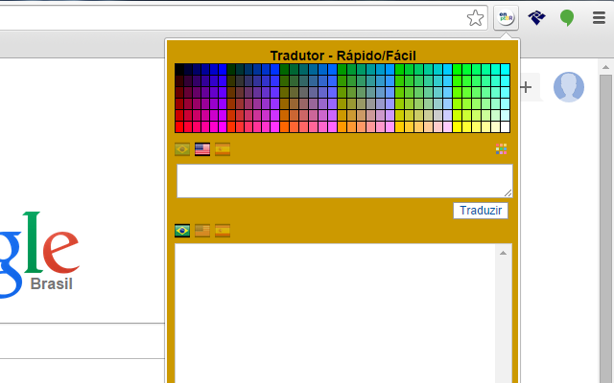This screenshot has height=383, width=614.
Task: Select Brazil flag as source language
Action: click(182, 149)
